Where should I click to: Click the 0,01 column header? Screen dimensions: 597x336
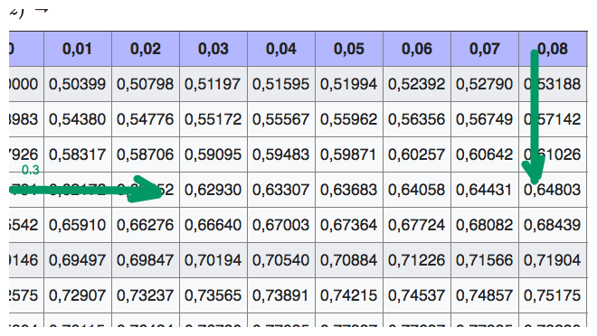78,49
